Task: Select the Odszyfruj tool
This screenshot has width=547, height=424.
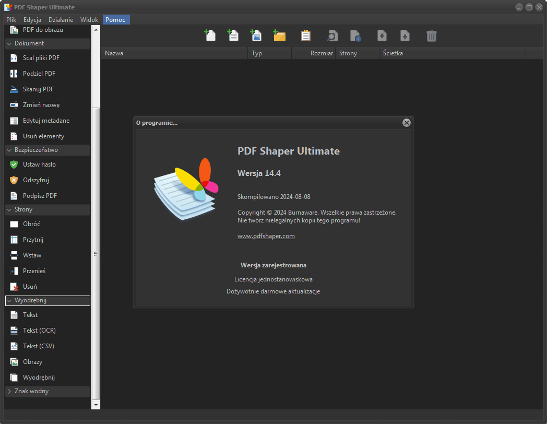Action: tap(48, 180)
